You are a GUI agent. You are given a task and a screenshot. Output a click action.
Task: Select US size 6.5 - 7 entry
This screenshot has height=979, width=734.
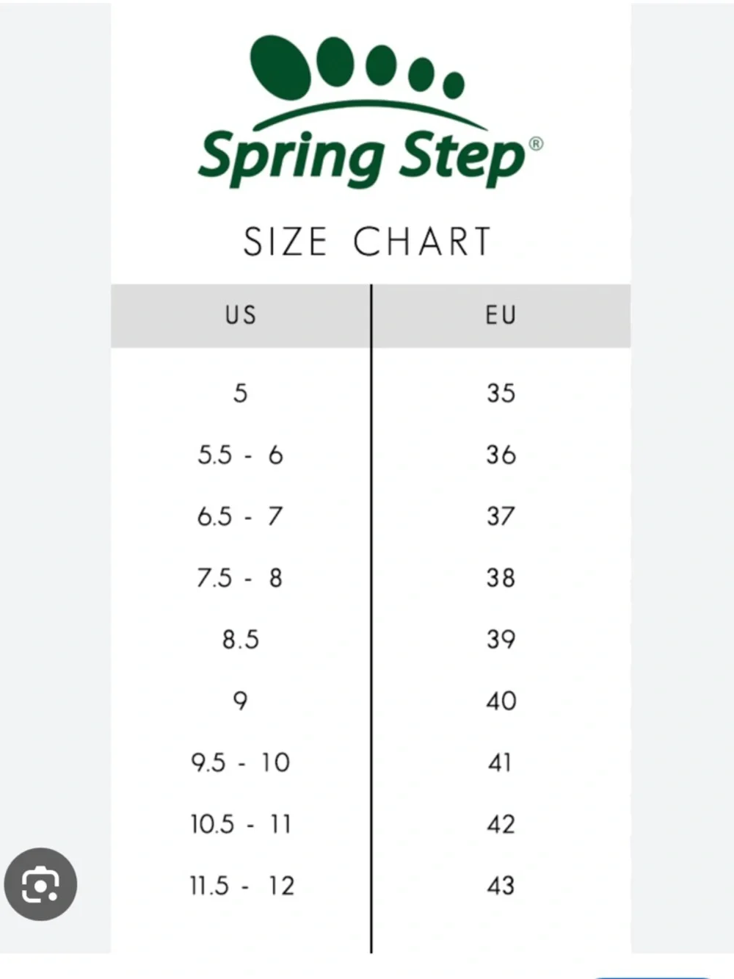241,517
